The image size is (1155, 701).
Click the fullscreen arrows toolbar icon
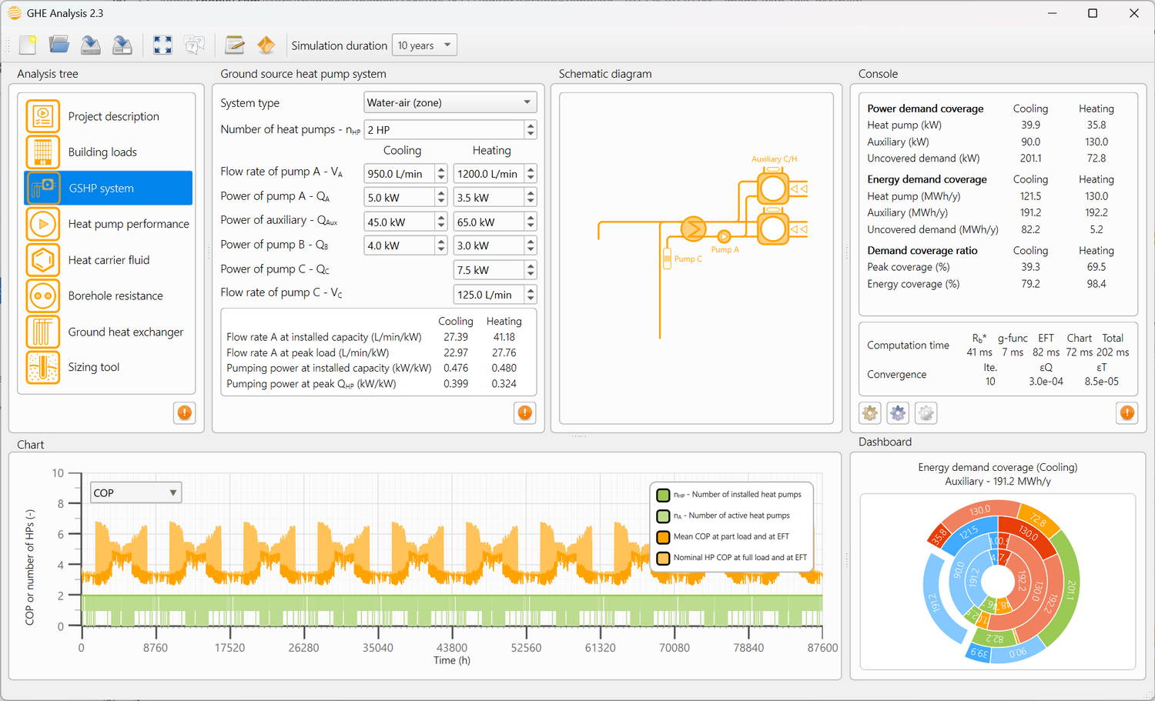162,45
